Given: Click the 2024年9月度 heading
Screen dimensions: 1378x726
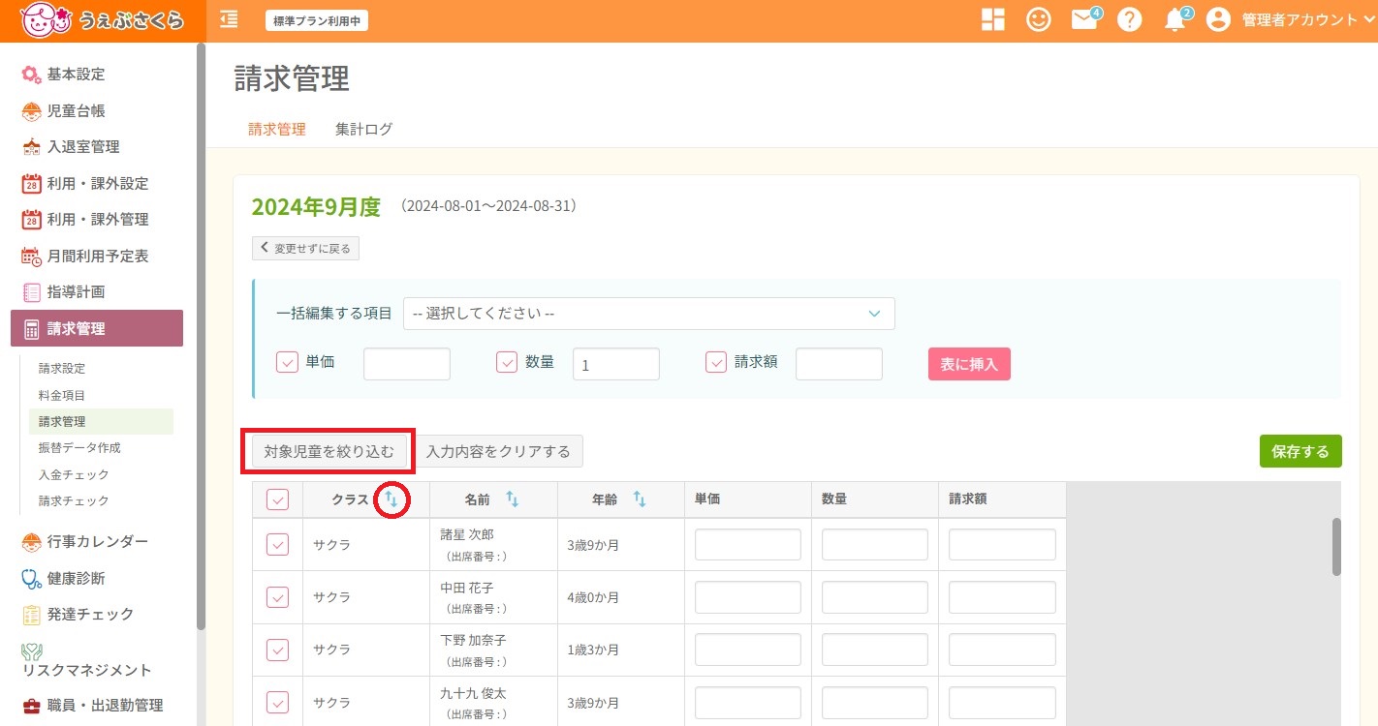Looking at the screenshot, I should [316, 206].
